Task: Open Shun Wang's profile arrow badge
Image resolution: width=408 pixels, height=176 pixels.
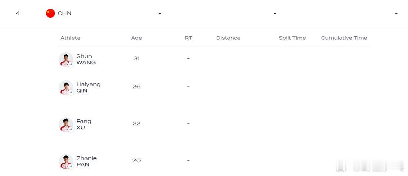Action: [71, 64]
